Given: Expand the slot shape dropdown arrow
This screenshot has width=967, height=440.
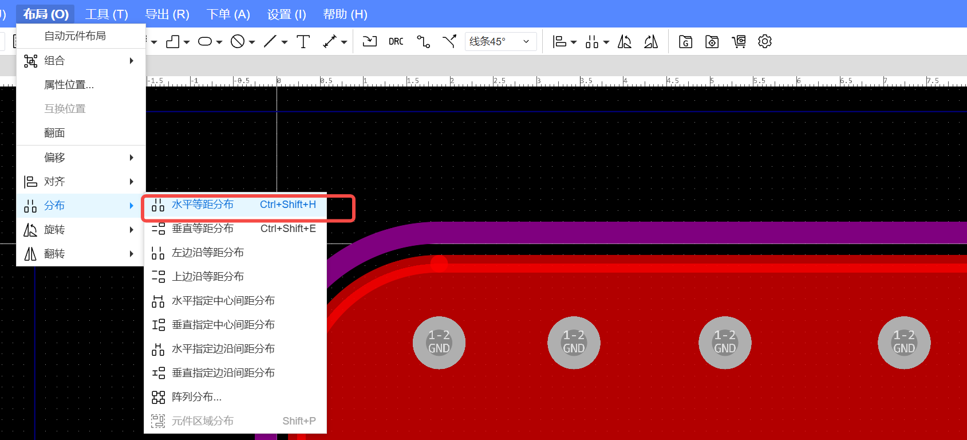Looking at the screenshot, I should tap(219, 42).
